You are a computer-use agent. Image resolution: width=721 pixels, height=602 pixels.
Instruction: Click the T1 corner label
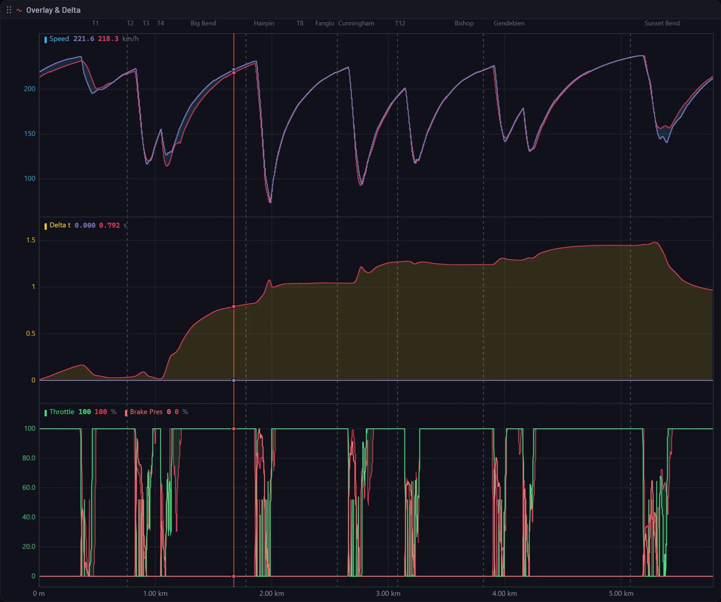coord(95,23)
